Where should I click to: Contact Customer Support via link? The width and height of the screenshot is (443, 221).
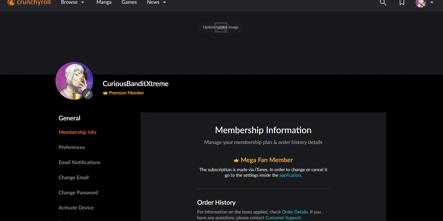283,218
